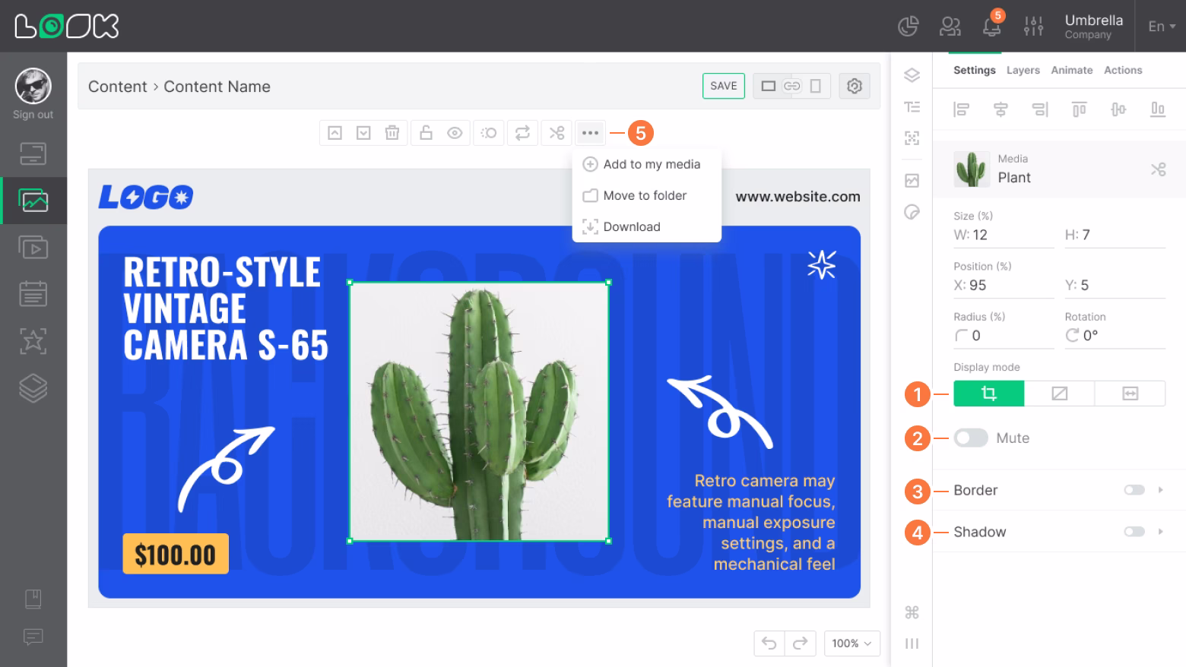The width and height of the screenshot is (1186, 667).
Task: Click the $100.00 price tag on canvas
Action: (176, 554)
